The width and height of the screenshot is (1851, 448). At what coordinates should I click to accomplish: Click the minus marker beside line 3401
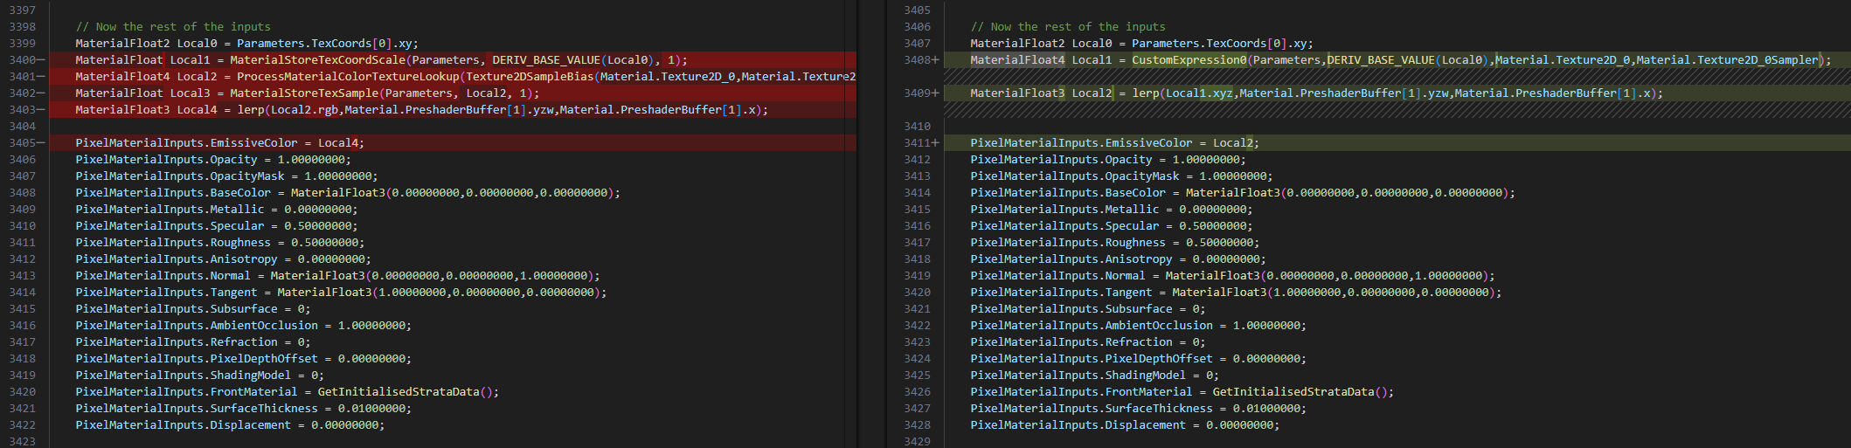pyautogui.click(x=41, y=77)
